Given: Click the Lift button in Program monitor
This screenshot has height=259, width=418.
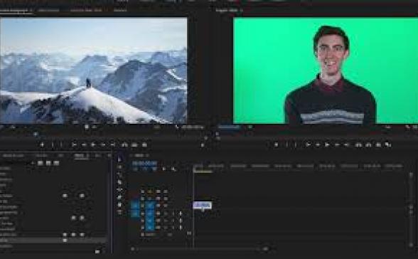Looking at the screenshot, I should pos(358,145).
